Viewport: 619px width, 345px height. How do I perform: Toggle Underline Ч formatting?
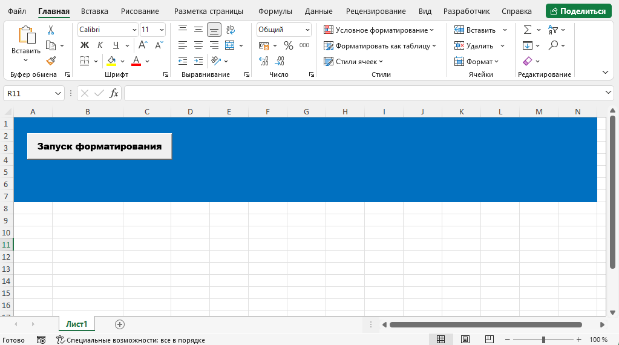[116, 45]
